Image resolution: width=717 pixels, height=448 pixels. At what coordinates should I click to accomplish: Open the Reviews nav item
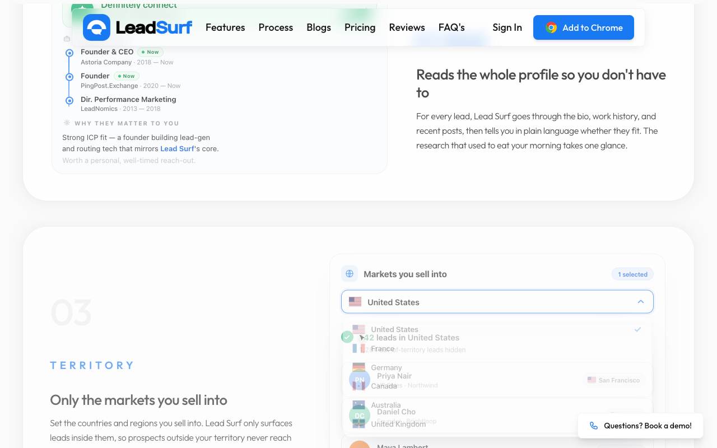tap(407, 27)
